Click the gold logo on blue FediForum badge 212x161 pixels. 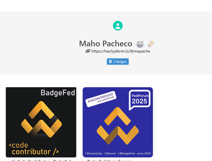tap(118, 126)
